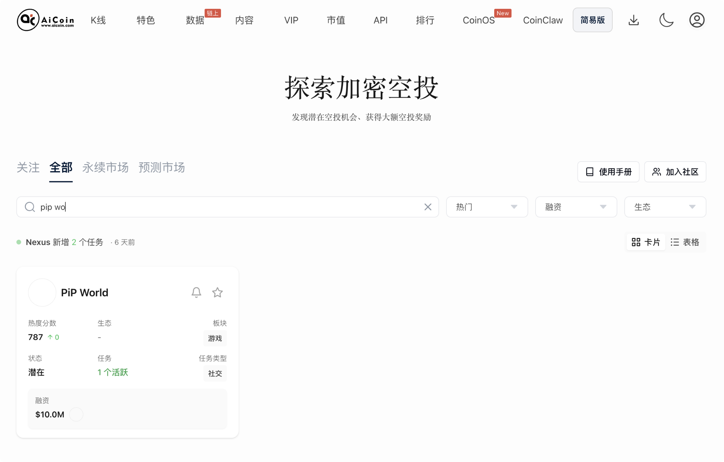Switch to the 预测市场 tab
Screen dimensions: 724x462
[x=162, y=168]
